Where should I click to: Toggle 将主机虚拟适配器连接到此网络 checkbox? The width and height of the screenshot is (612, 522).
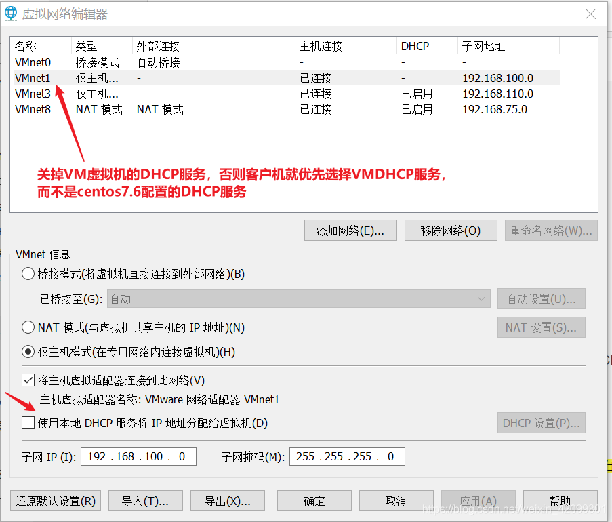(28, 380)
